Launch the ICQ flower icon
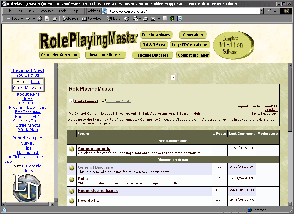 [x=172, y=19]
